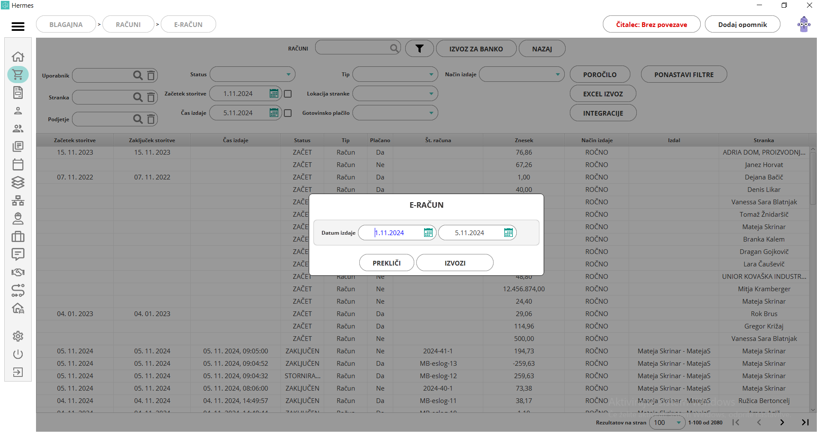This screenshot has height=439, width=822.
Task: Expand the Gotovinsko plačilo dropdown
Action: (x=395, y=113)
